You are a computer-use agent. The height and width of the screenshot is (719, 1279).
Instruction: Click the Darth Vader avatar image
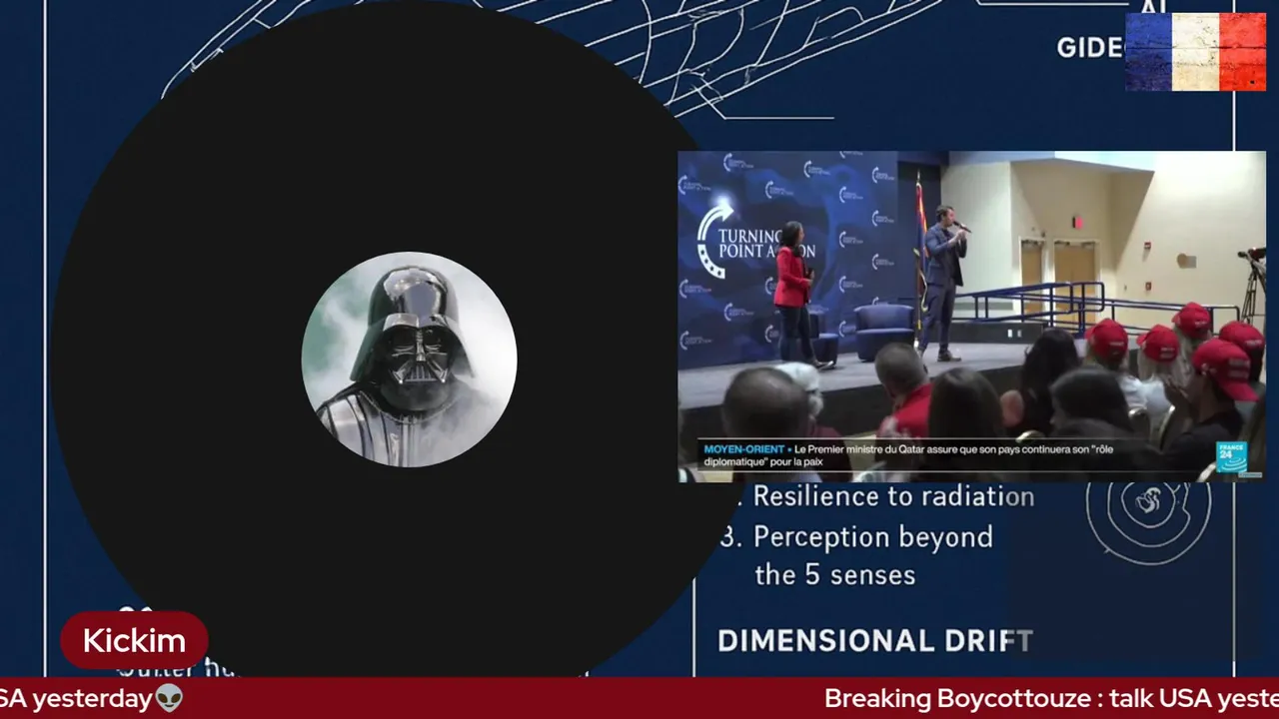pos(409,359)
